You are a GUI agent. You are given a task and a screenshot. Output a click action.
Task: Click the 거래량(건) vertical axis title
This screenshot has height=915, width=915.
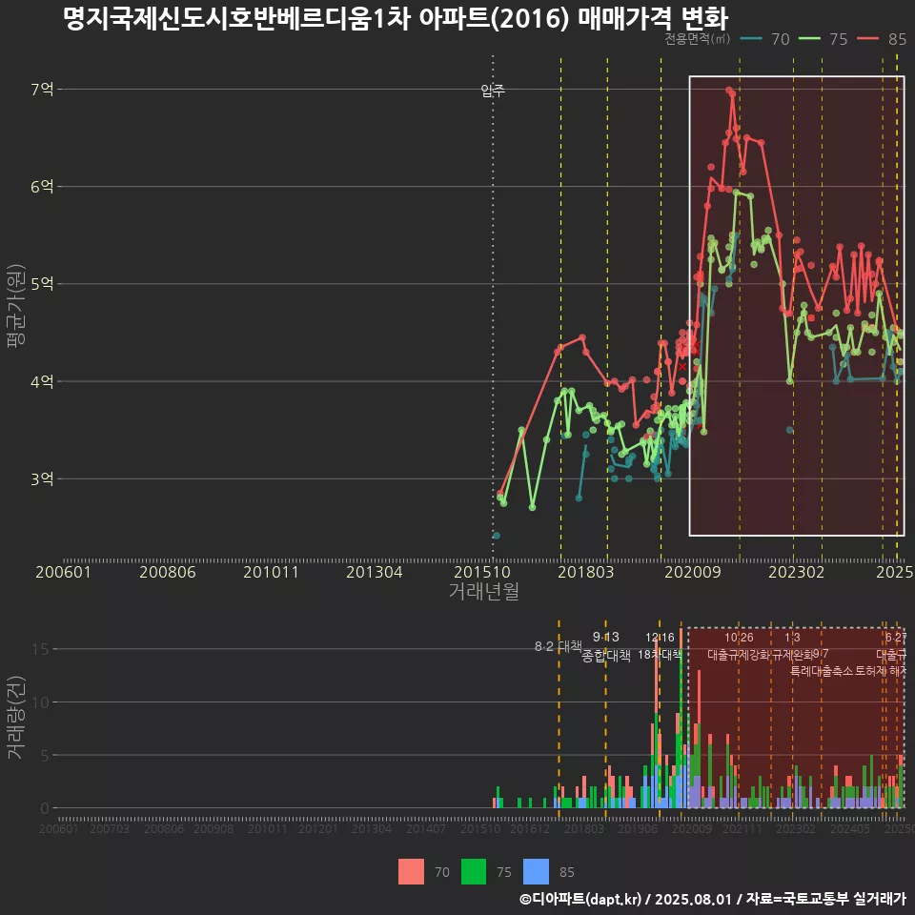(x=16, y=717)
